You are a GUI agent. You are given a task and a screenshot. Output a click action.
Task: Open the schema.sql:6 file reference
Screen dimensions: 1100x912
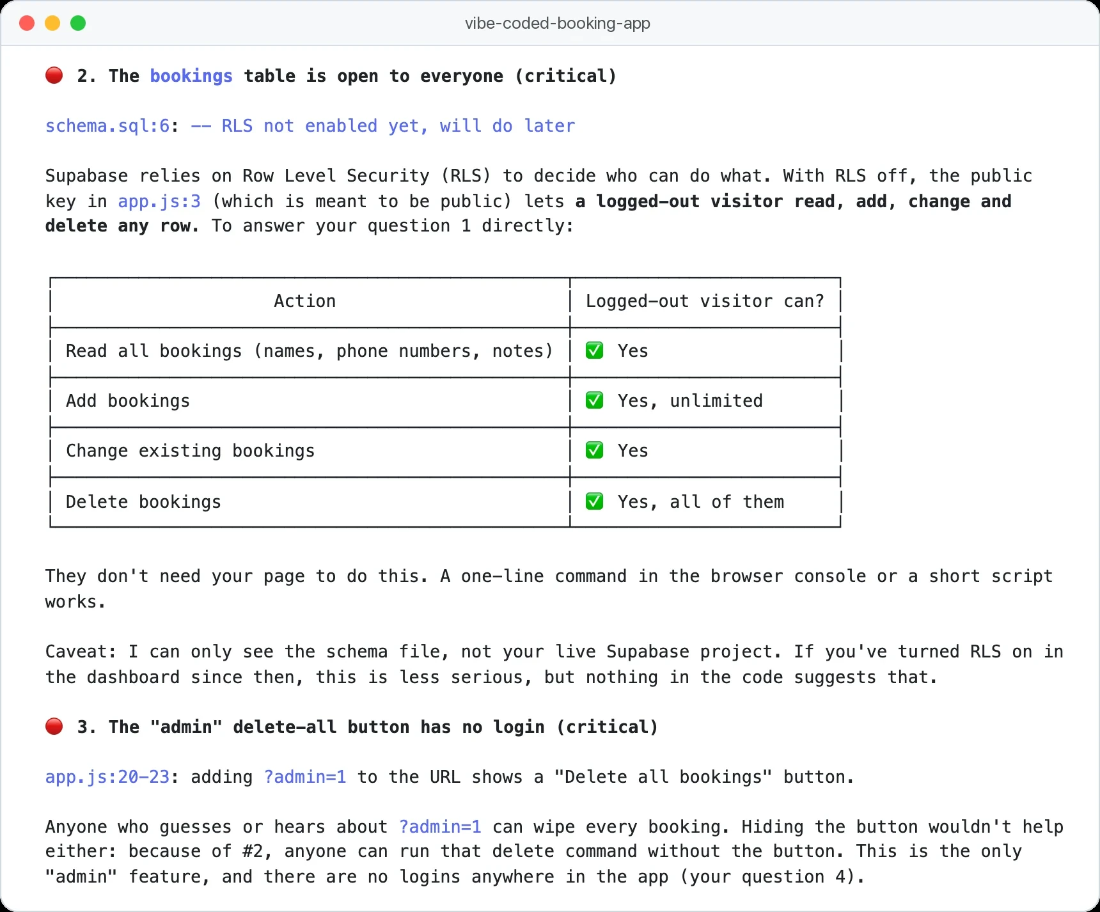click(x=107, y=126)
